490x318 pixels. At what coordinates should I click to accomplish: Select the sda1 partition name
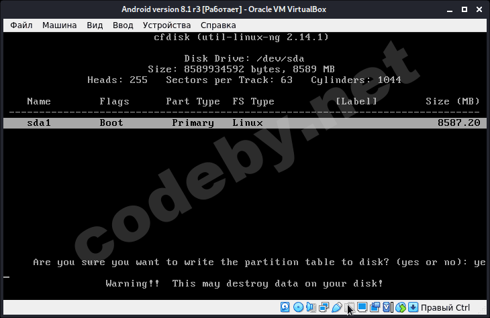point(39,123)
